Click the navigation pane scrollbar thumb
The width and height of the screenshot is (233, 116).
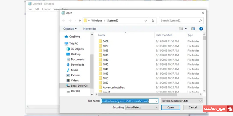click(x=92, y=71)
